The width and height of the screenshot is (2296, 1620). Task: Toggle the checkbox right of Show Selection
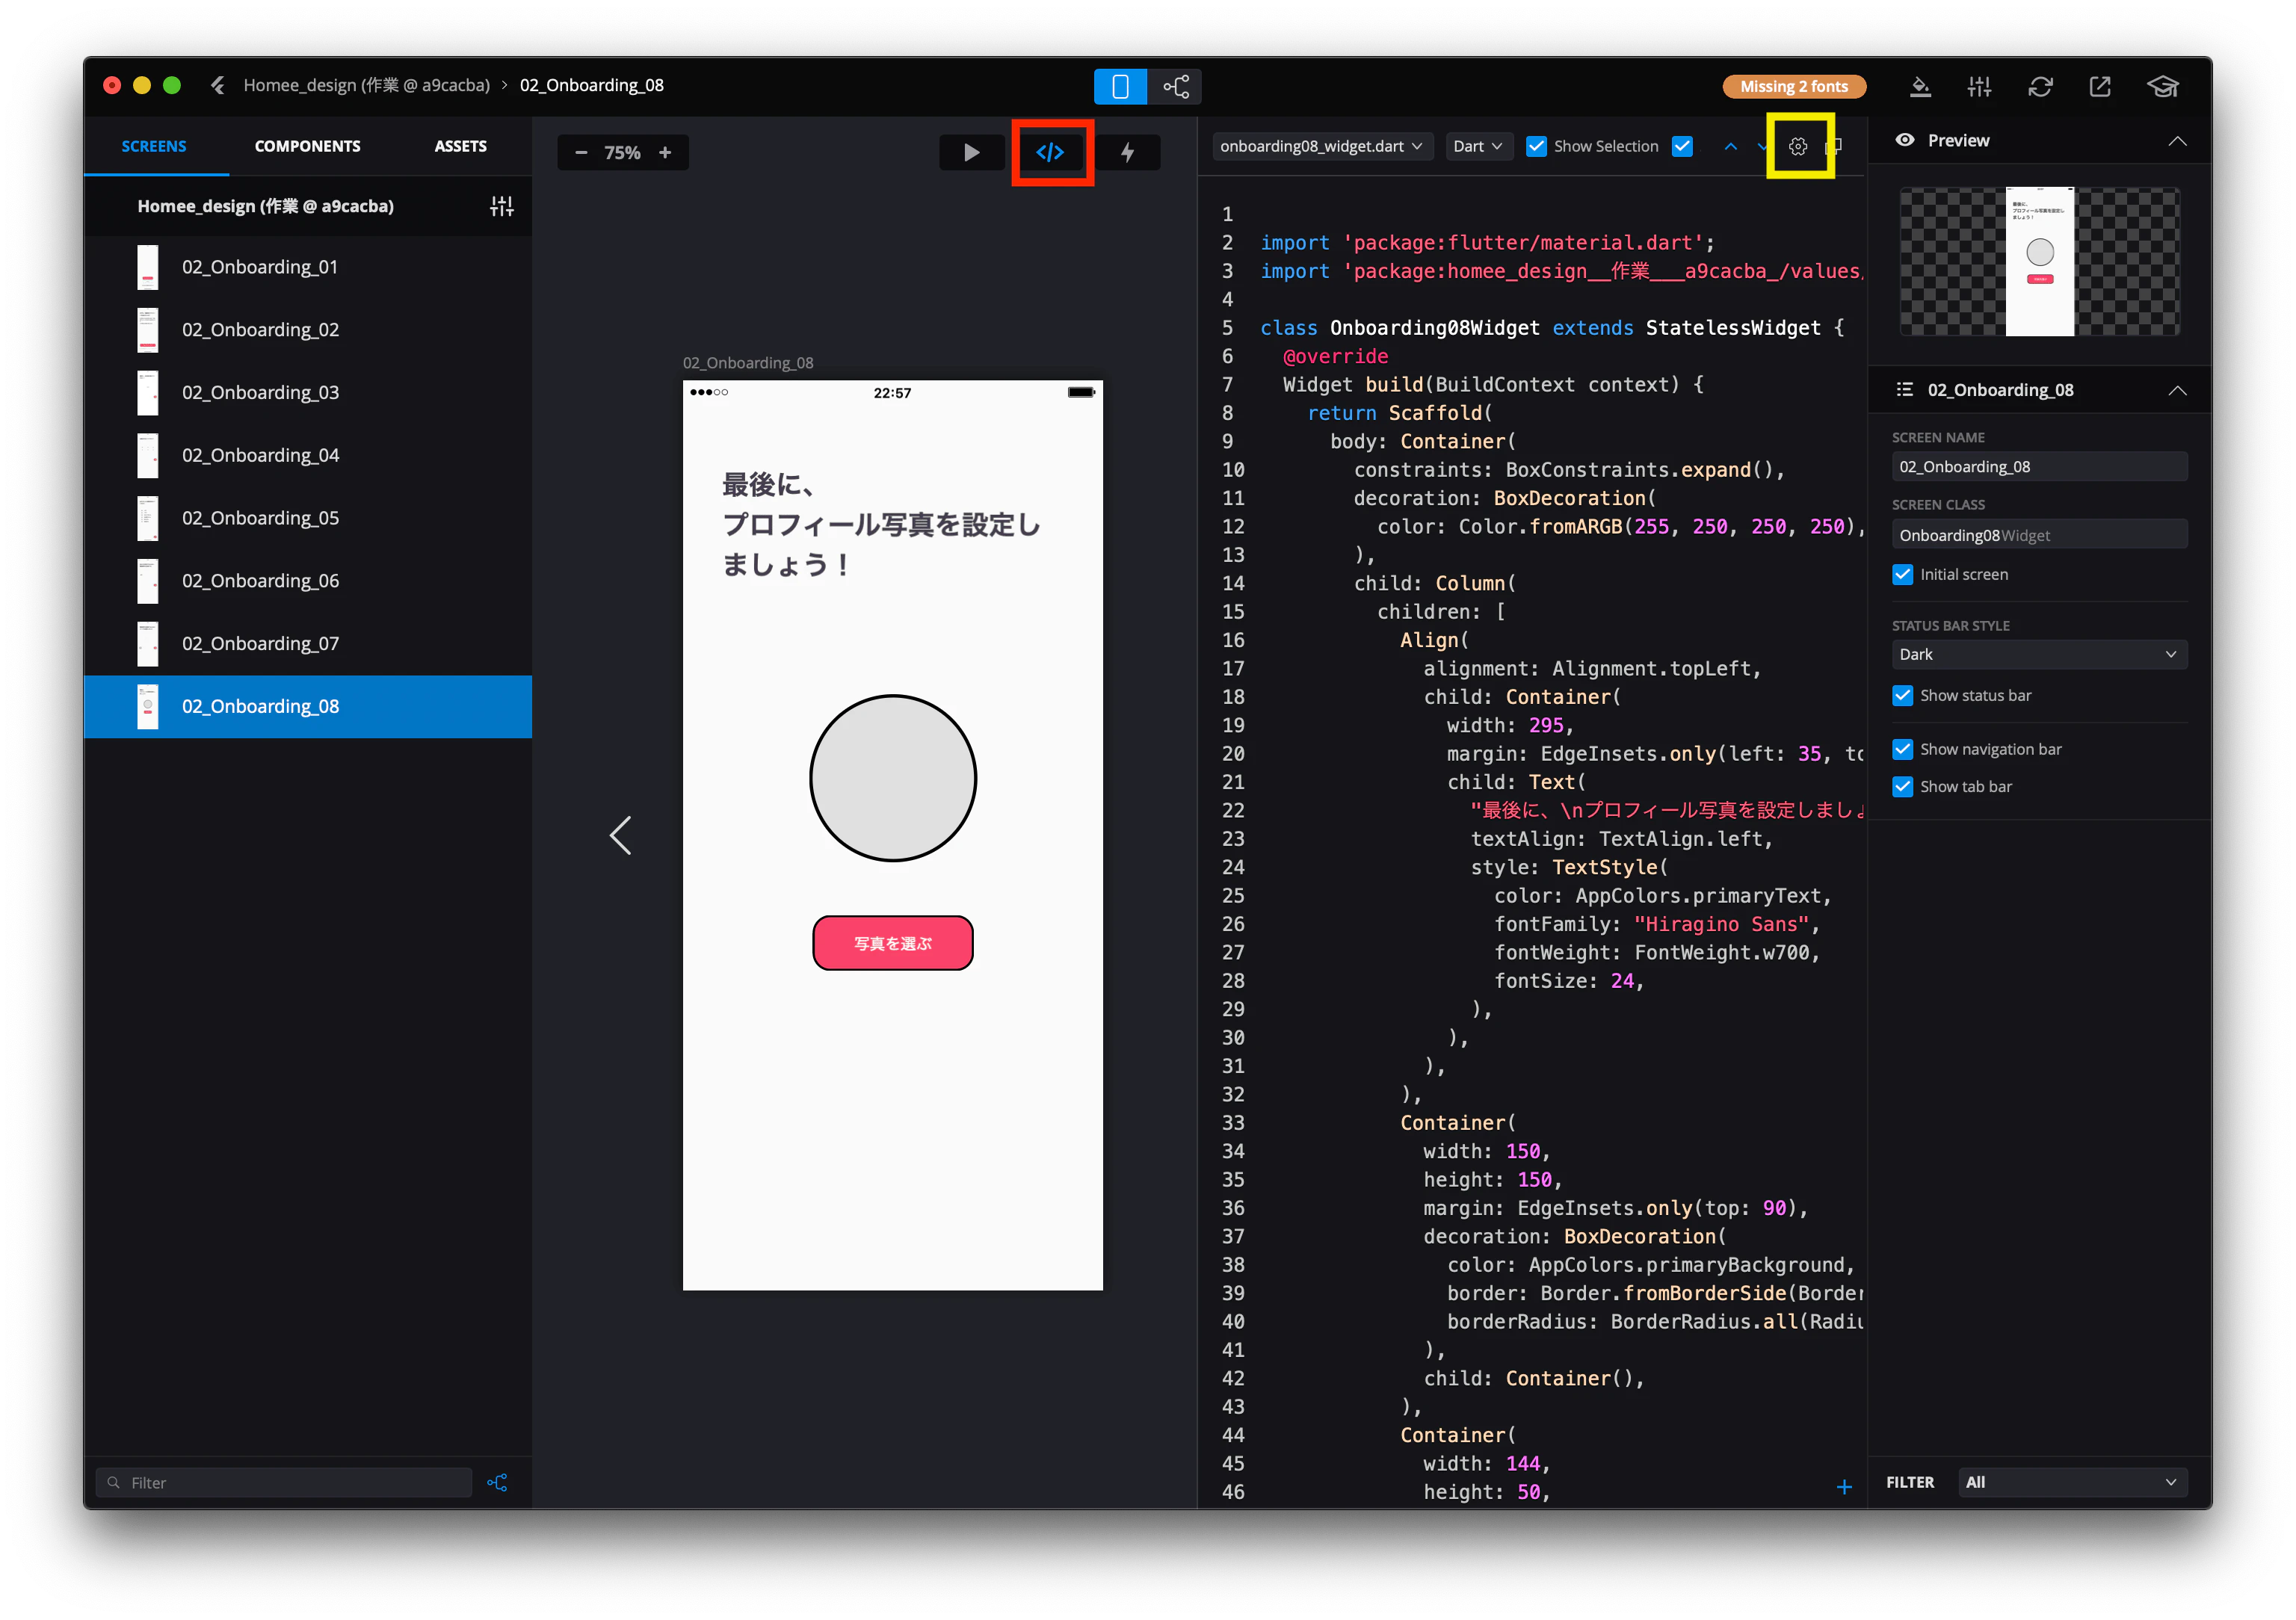(1683, 147)
